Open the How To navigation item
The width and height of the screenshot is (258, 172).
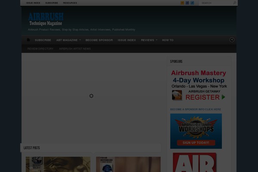tap(168, 40)
